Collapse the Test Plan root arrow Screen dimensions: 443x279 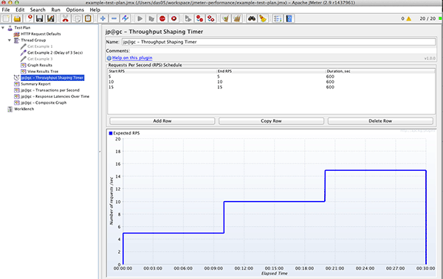point(3,28)
